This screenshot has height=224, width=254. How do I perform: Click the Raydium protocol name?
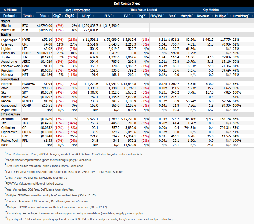click(x=7, y=70)
